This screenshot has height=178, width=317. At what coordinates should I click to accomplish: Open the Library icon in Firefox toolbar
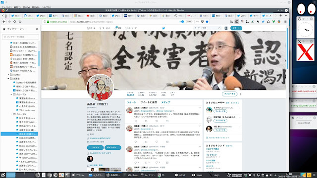[231, 22]
